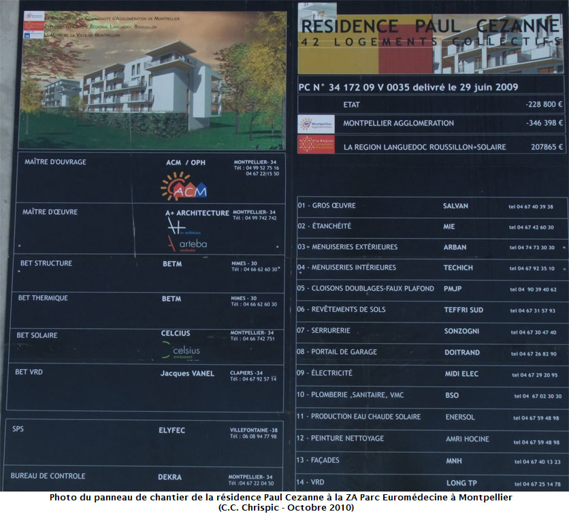Click contractor 'SALVAN'
Viewport: 569px width, 514px height.
455,206
